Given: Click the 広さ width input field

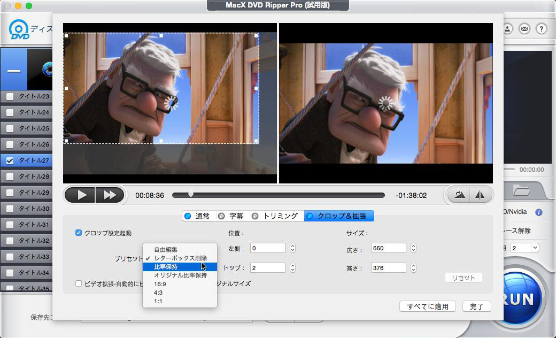Looking at the screenshot, I should coord(388,248).
